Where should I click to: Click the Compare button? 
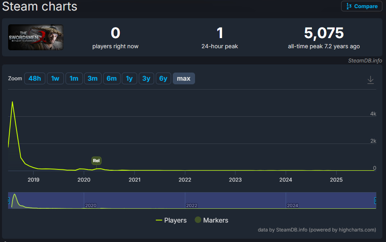pos(361,6)
